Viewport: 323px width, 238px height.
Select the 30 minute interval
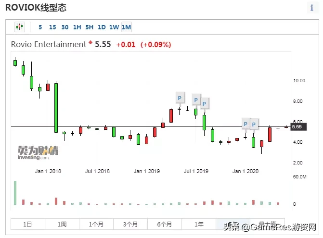[65, 27]
